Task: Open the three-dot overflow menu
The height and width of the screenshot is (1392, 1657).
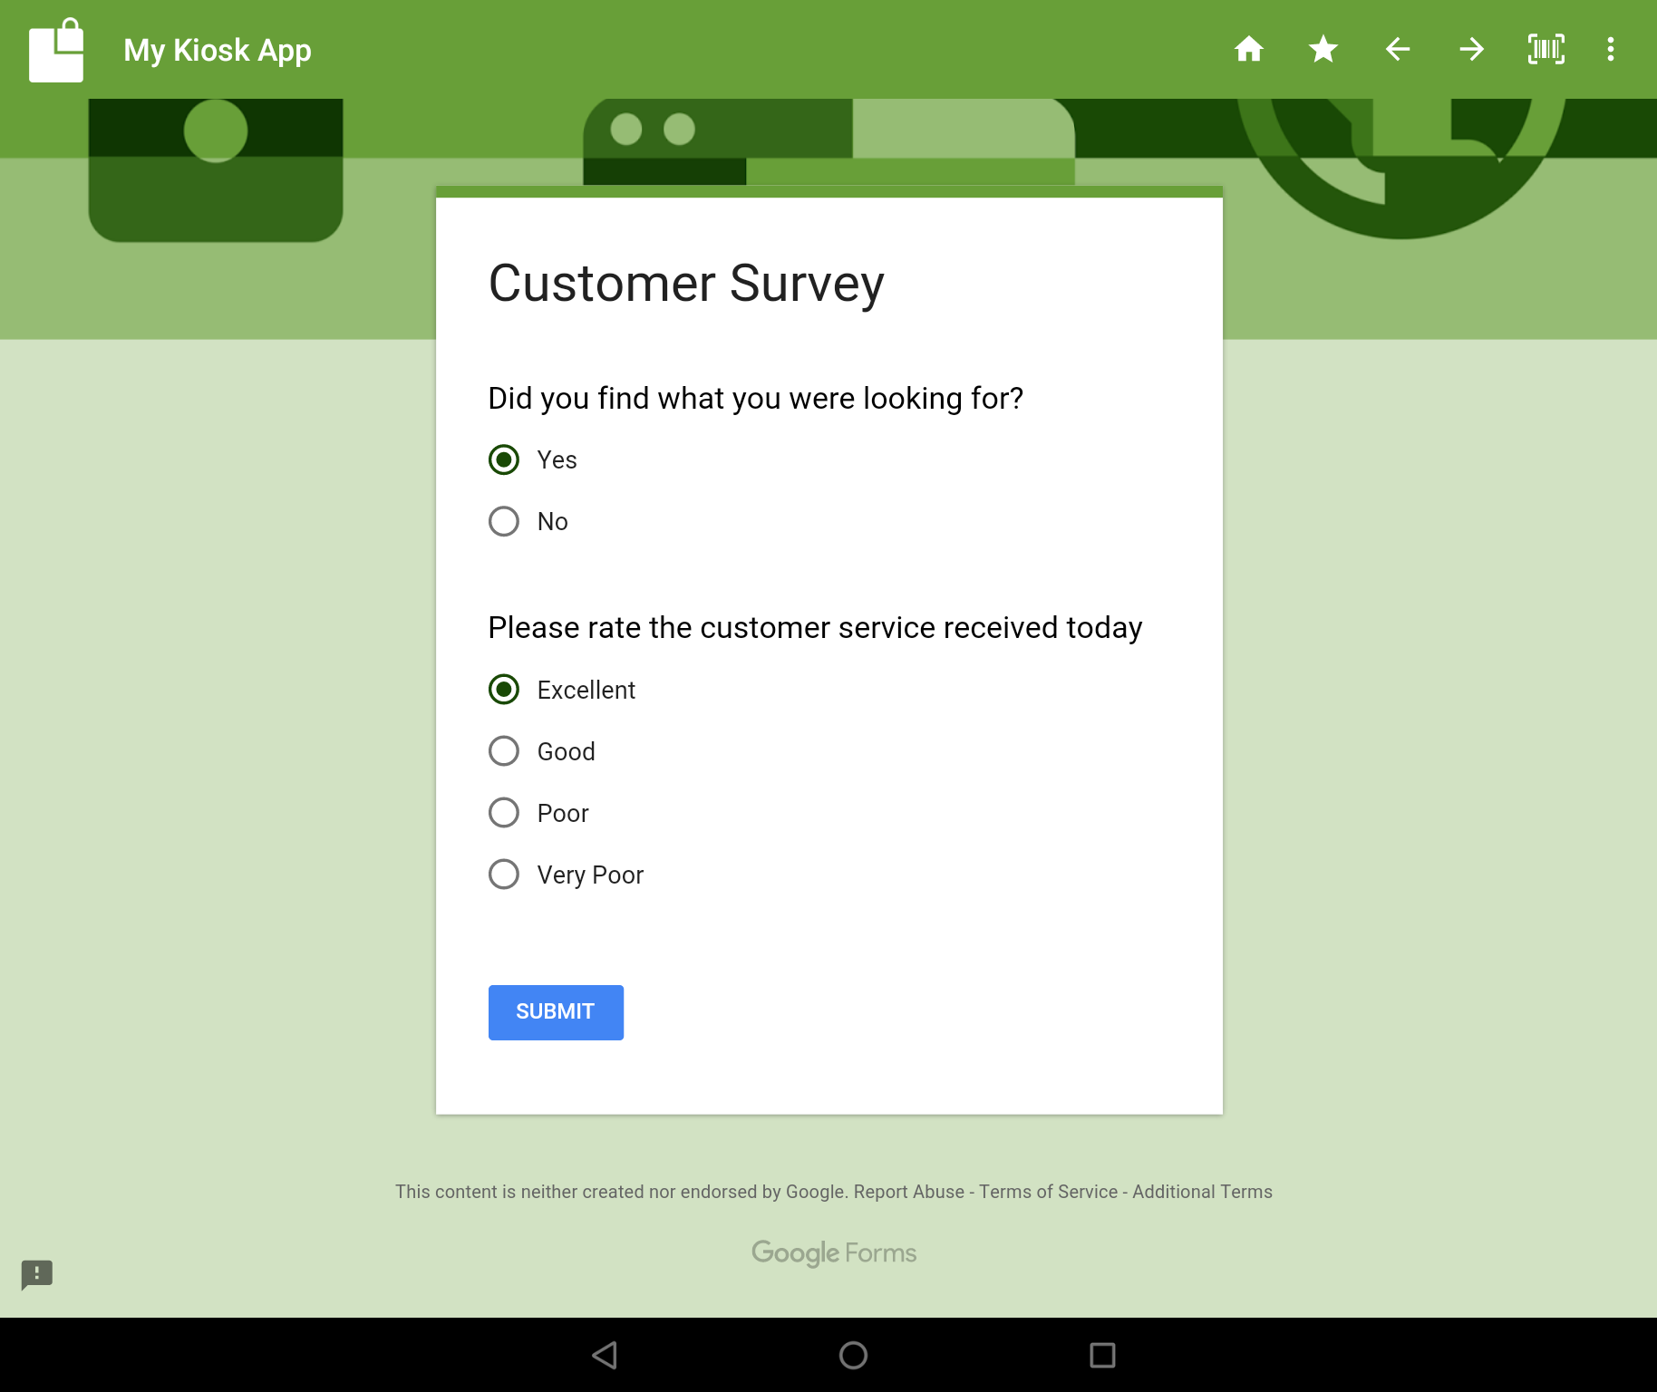Action: pos(1610,49)
